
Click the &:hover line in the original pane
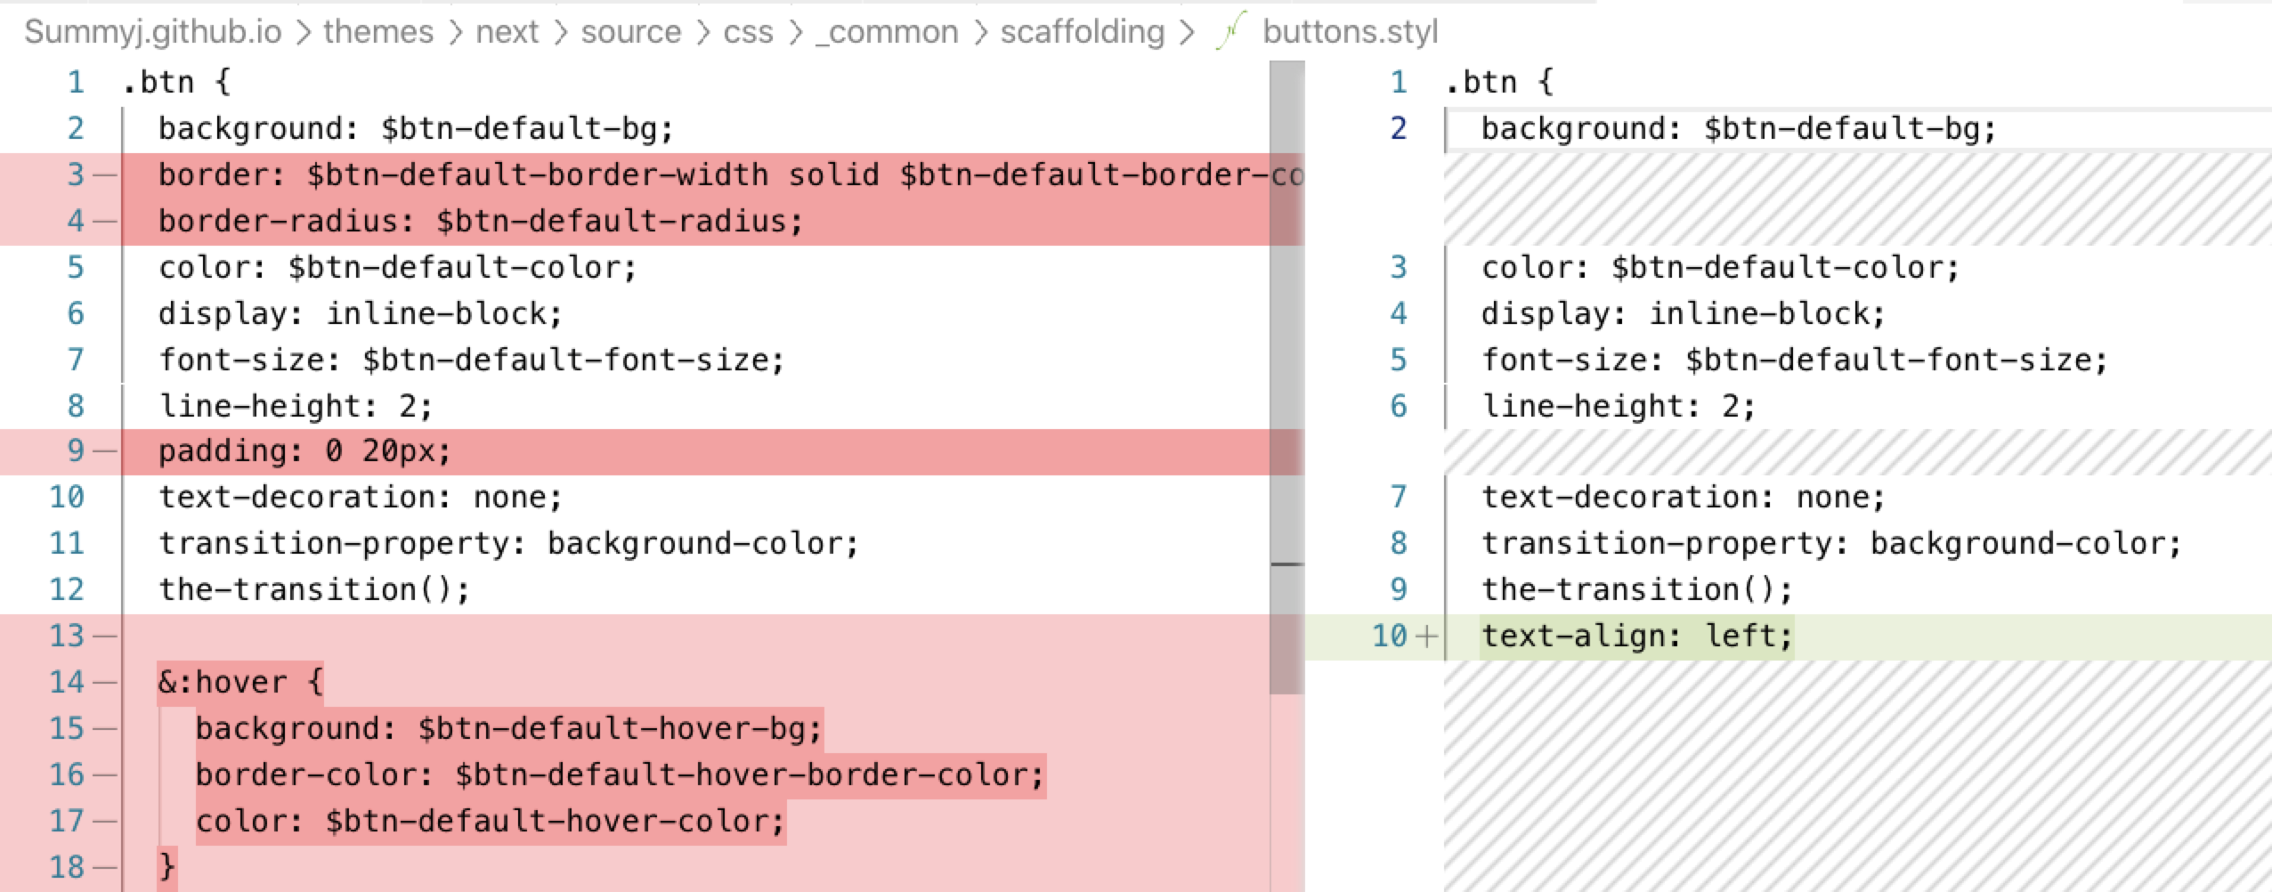pyautogui.click(x=240, y=682)
